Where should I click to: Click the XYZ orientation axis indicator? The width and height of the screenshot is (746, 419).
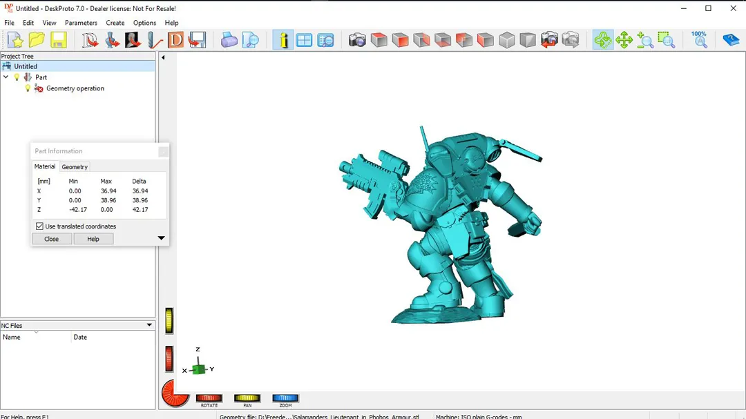(198, 362)
